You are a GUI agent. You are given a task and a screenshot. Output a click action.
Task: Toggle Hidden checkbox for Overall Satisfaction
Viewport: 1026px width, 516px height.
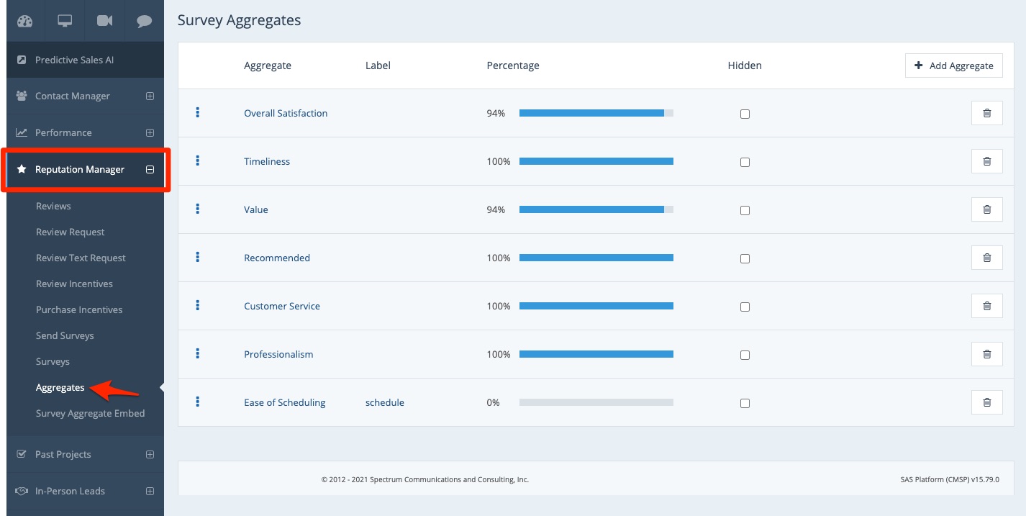click(745, 114)
